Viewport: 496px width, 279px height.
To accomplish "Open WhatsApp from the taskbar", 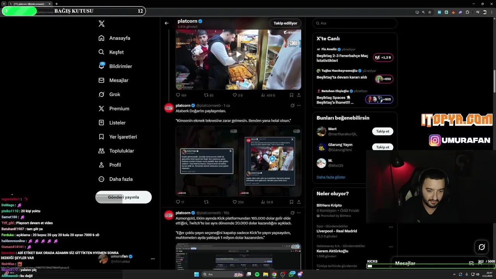I will click(291, 274).
